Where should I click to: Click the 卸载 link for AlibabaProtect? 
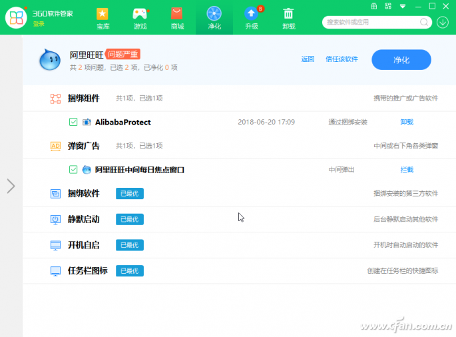[407, 122]
